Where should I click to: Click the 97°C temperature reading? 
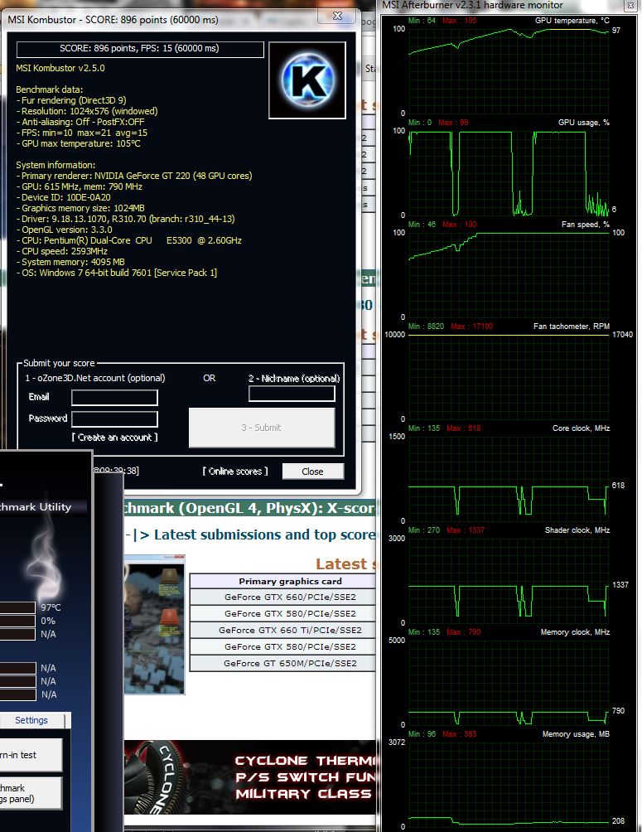point(51,607)
